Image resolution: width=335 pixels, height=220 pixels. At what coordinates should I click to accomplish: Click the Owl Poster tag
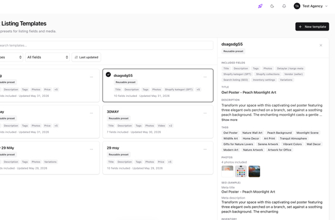[x=230, y=133]
